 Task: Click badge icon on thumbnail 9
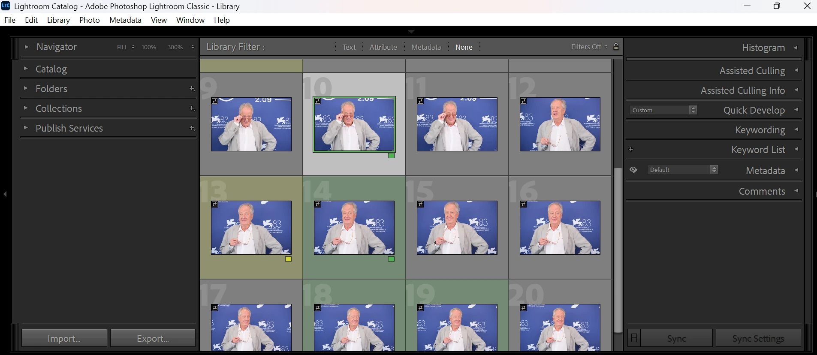(x=215, y=101)
